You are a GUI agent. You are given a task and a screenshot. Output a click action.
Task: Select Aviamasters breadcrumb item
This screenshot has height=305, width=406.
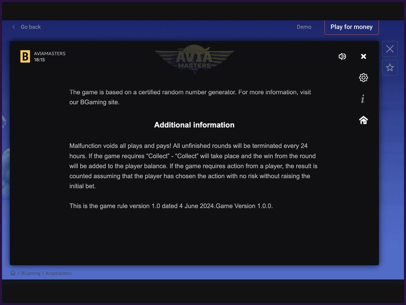[58, 273]
